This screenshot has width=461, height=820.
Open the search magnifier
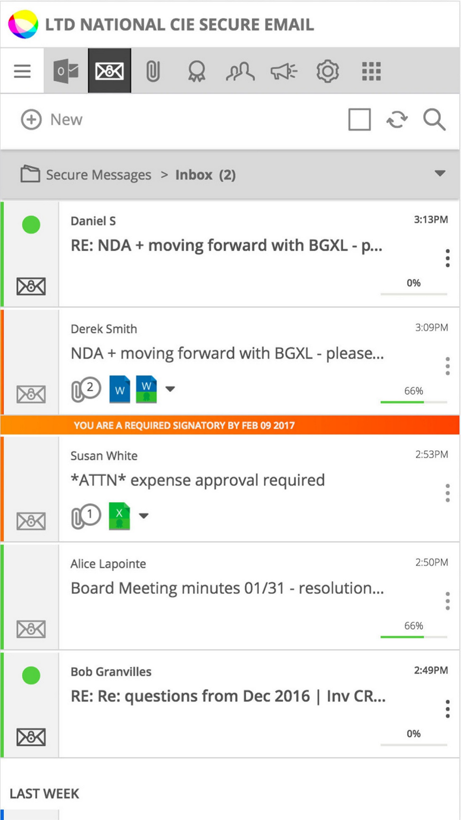coord(434,120)
